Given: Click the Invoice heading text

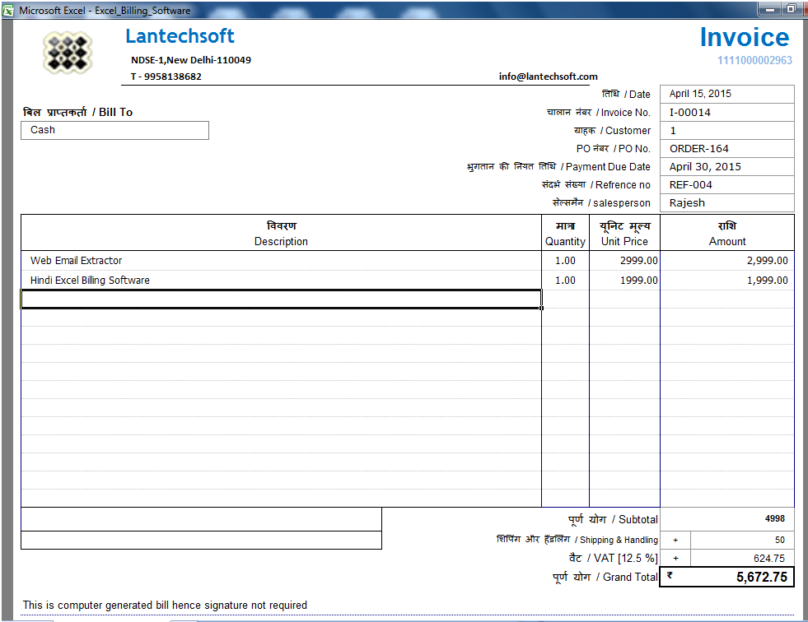Looking at the screenshot, I should (744, 37).
